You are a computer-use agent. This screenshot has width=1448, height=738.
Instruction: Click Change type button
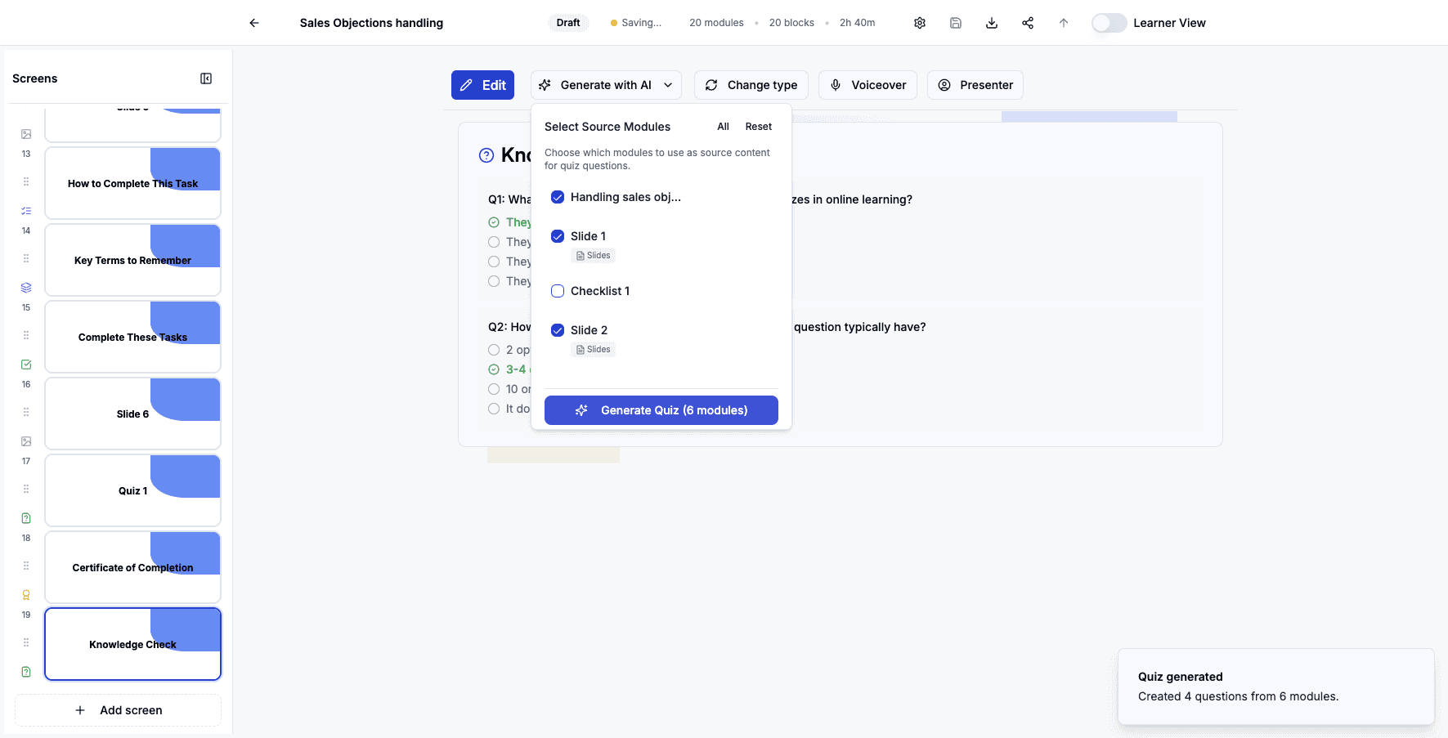751,85
